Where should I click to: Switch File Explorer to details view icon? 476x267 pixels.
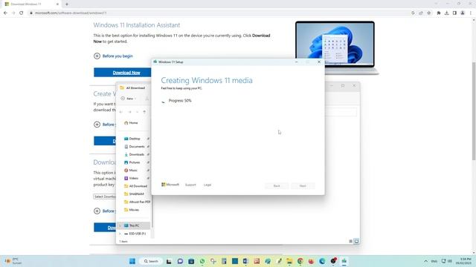pos(350,241)
